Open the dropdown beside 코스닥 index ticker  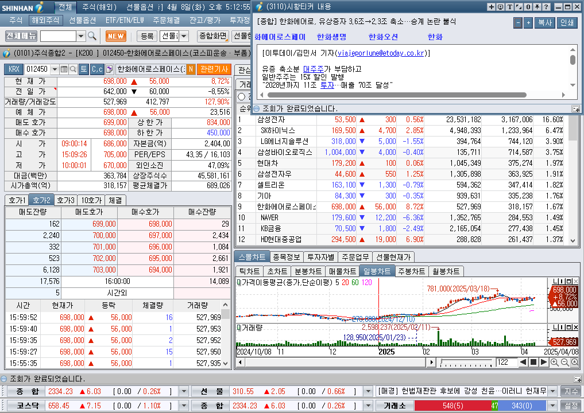(184, 406)
